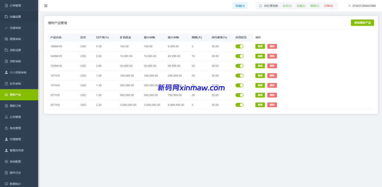382x187 pixels.
Task: Click the 订单管理 sidebar icon
Action: [x=7, y=5]
